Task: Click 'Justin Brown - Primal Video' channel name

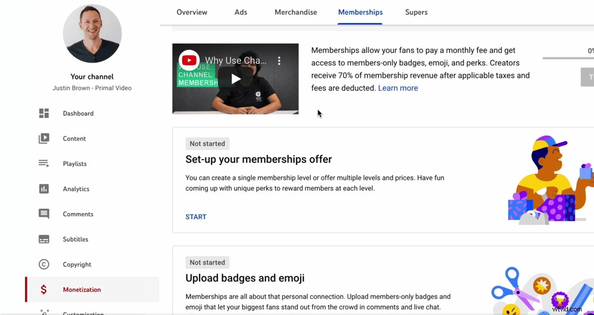Action: coord(92,88)
